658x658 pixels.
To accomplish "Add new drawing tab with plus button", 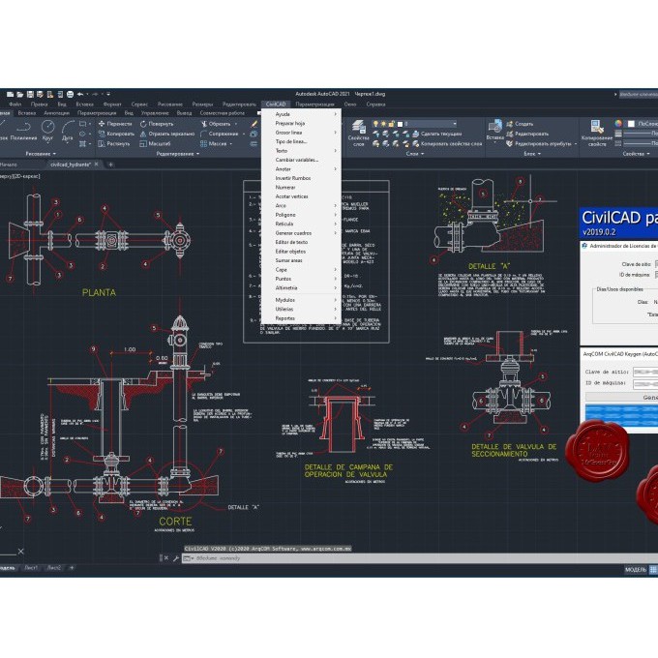I will [110, 164].
